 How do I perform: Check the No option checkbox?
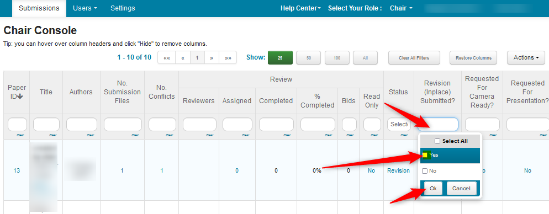425,171
